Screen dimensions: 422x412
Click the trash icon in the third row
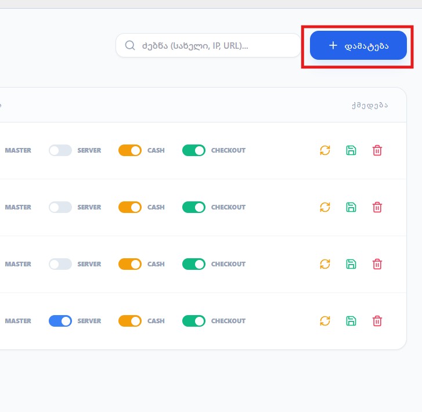point(377,264)
